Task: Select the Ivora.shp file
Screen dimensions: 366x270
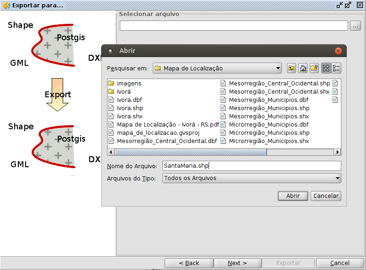Action: (129, 108)
